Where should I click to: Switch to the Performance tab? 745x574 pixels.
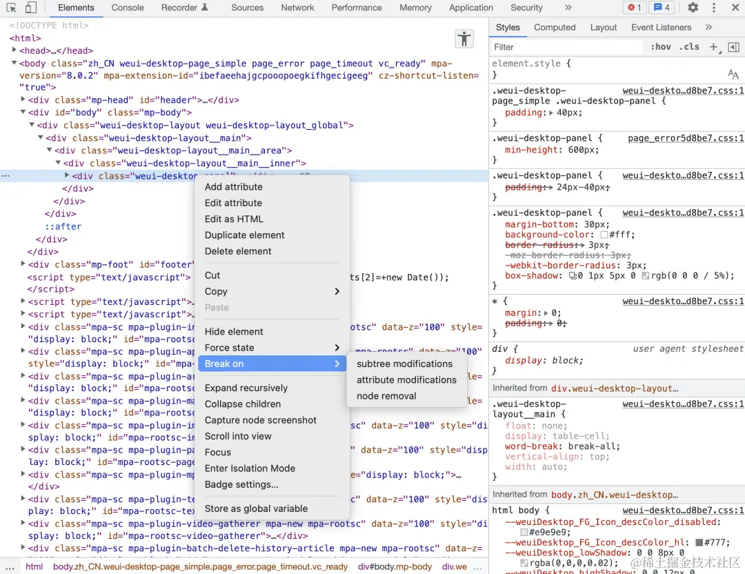pyautogui.click(x=357, y=8)
